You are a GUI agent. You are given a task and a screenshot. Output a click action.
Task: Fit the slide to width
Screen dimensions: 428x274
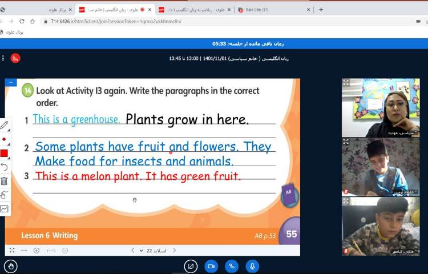[x=24, y=250]
